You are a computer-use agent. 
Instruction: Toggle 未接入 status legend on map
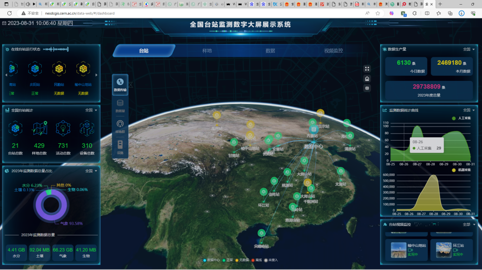pos(271,260)
